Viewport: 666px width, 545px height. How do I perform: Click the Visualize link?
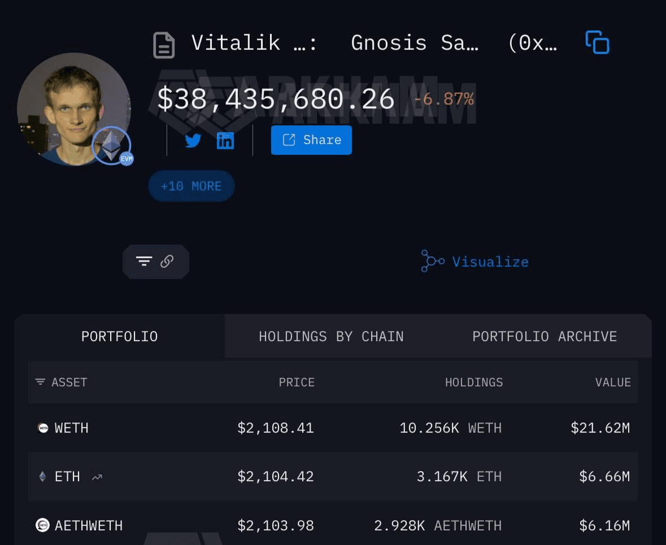pos(490,262)
